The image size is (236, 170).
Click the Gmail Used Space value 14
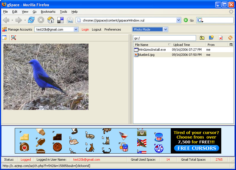pos(168,160)
